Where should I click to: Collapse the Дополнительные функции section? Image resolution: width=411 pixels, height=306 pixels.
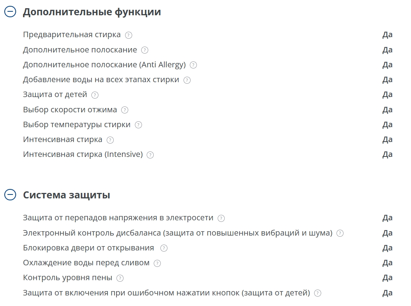pyautogui.click(x=10, y=12)
